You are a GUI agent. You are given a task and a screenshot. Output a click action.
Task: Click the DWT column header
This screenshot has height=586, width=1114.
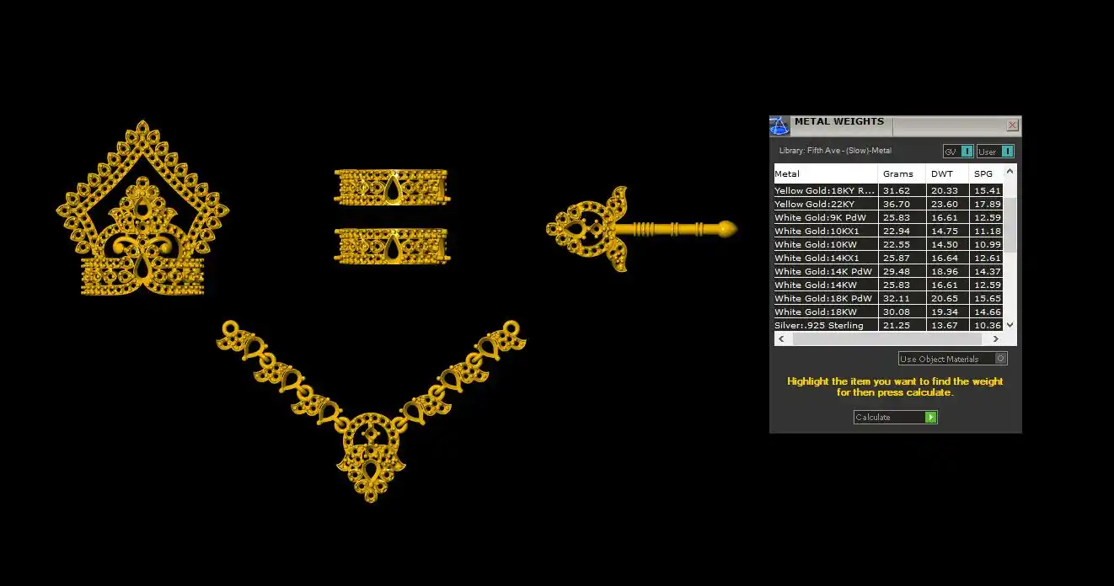tap(942, 173)
